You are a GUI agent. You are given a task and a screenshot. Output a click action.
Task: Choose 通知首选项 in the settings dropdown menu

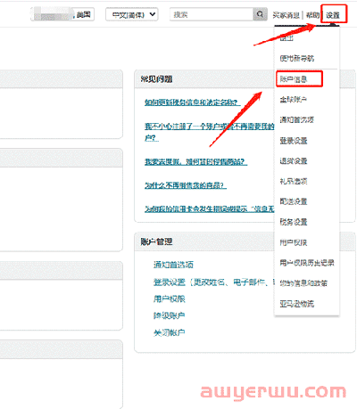pyautogui.click(x=296, y=119)
